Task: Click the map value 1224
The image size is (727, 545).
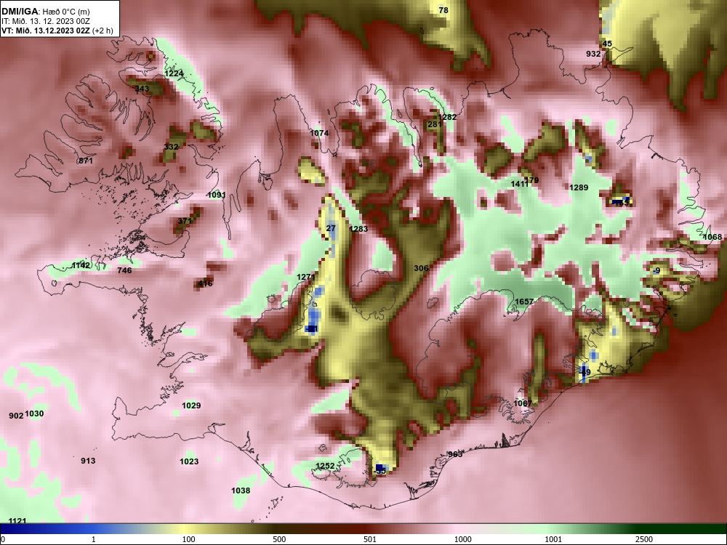Action: pyautogui.click(x=174, y=73)
